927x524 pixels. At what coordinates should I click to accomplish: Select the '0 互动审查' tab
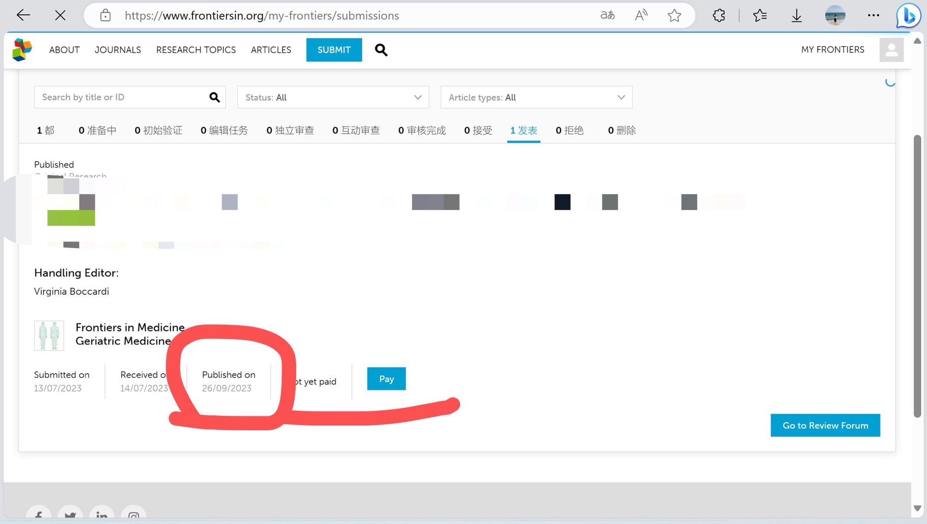click(x=356, y=130)
